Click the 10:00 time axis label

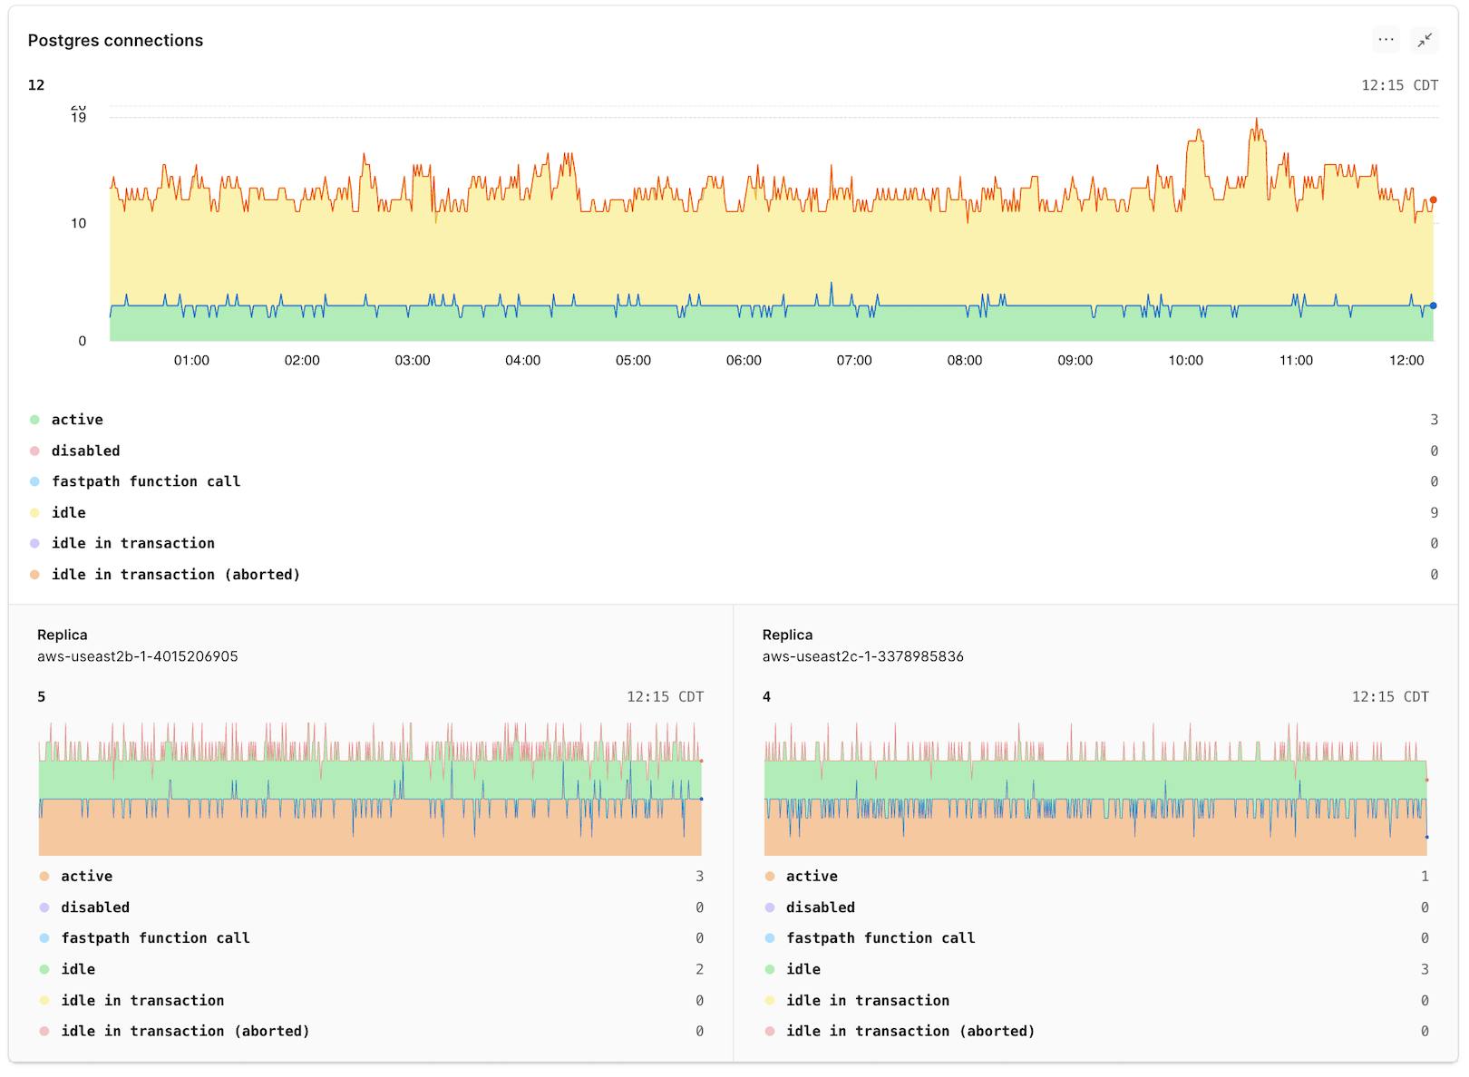click(1185, 361)
